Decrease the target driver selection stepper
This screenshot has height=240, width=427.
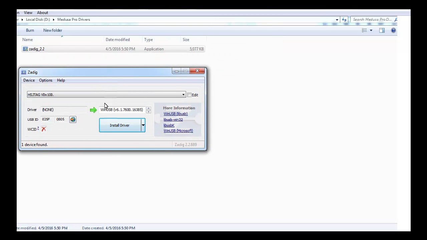(148, 111)
